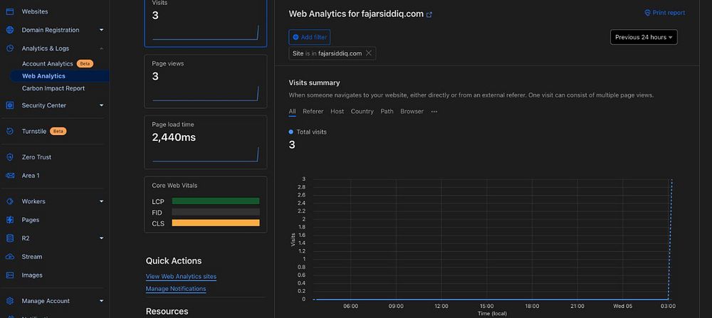Image resolution: width=712 pixels, height=318 pixels.
Task: Select the Page load time card
Action: point(206,142)
